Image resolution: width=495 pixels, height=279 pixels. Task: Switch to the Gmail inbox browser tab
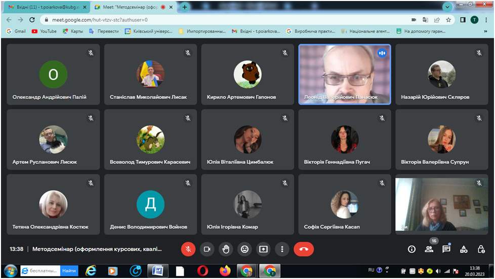click(x=45, y=7)
